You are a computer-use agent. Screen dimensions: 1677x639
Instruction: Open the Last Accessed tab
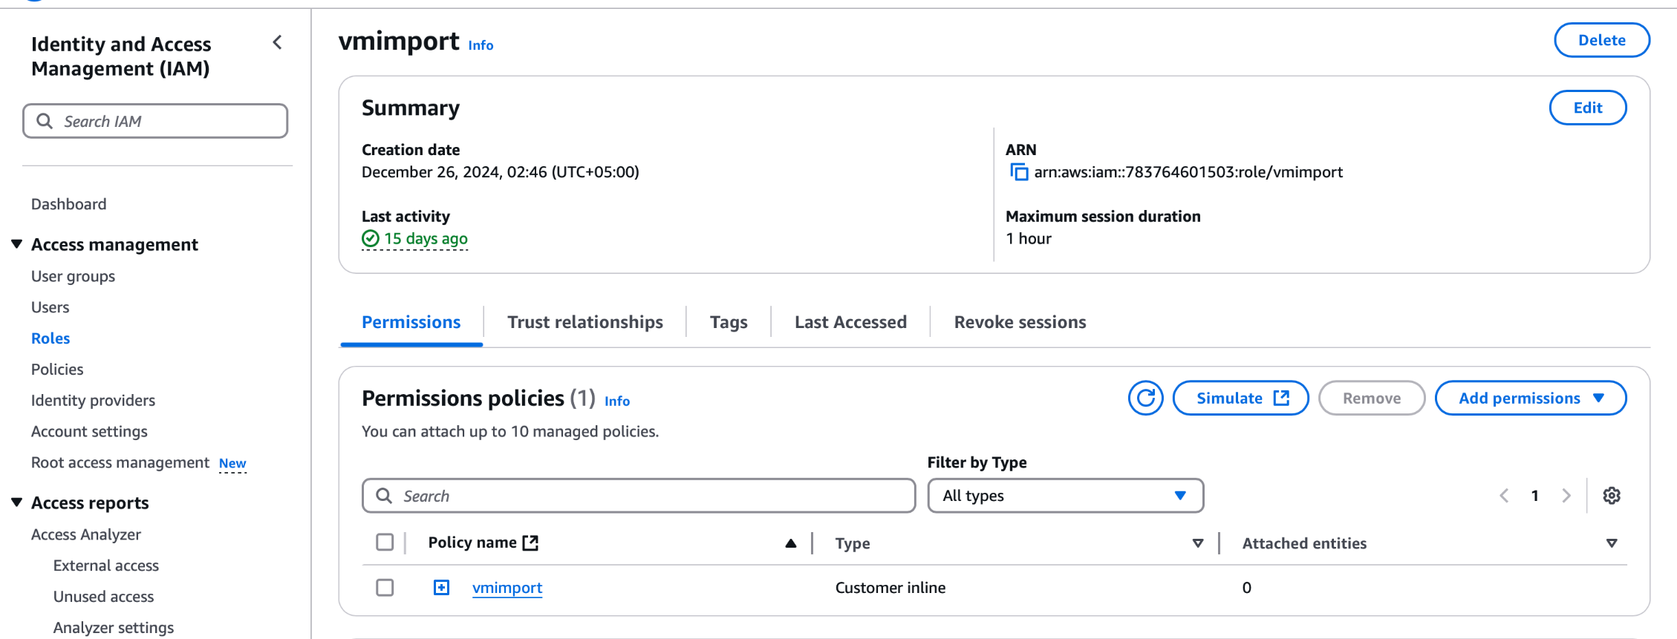pyautogui.click(x=850, y=322)
